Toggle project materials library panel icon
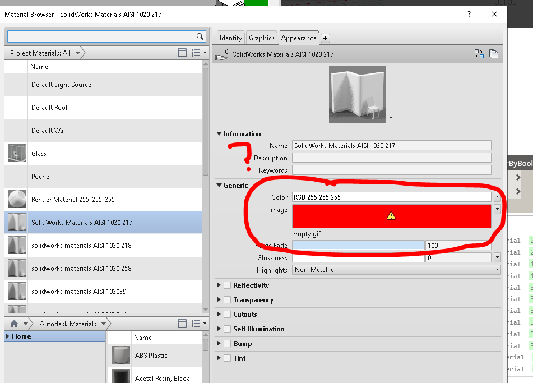The height and width of the screenshot is (383, 533). (182, 53)
